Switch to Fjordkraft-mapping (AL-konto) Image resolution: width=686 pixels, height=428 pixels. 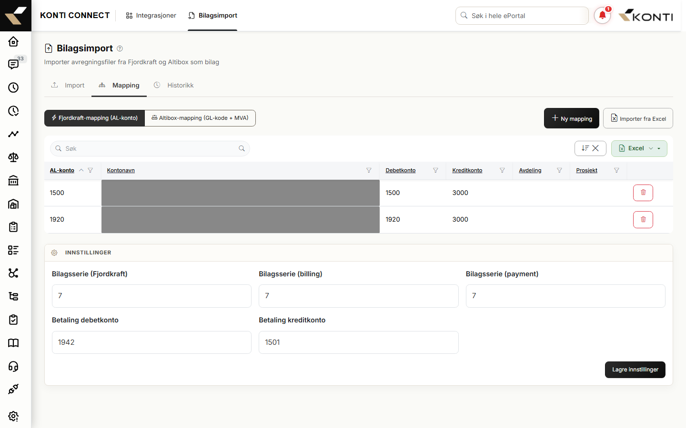pyautogui.click(x=94, y=118)
